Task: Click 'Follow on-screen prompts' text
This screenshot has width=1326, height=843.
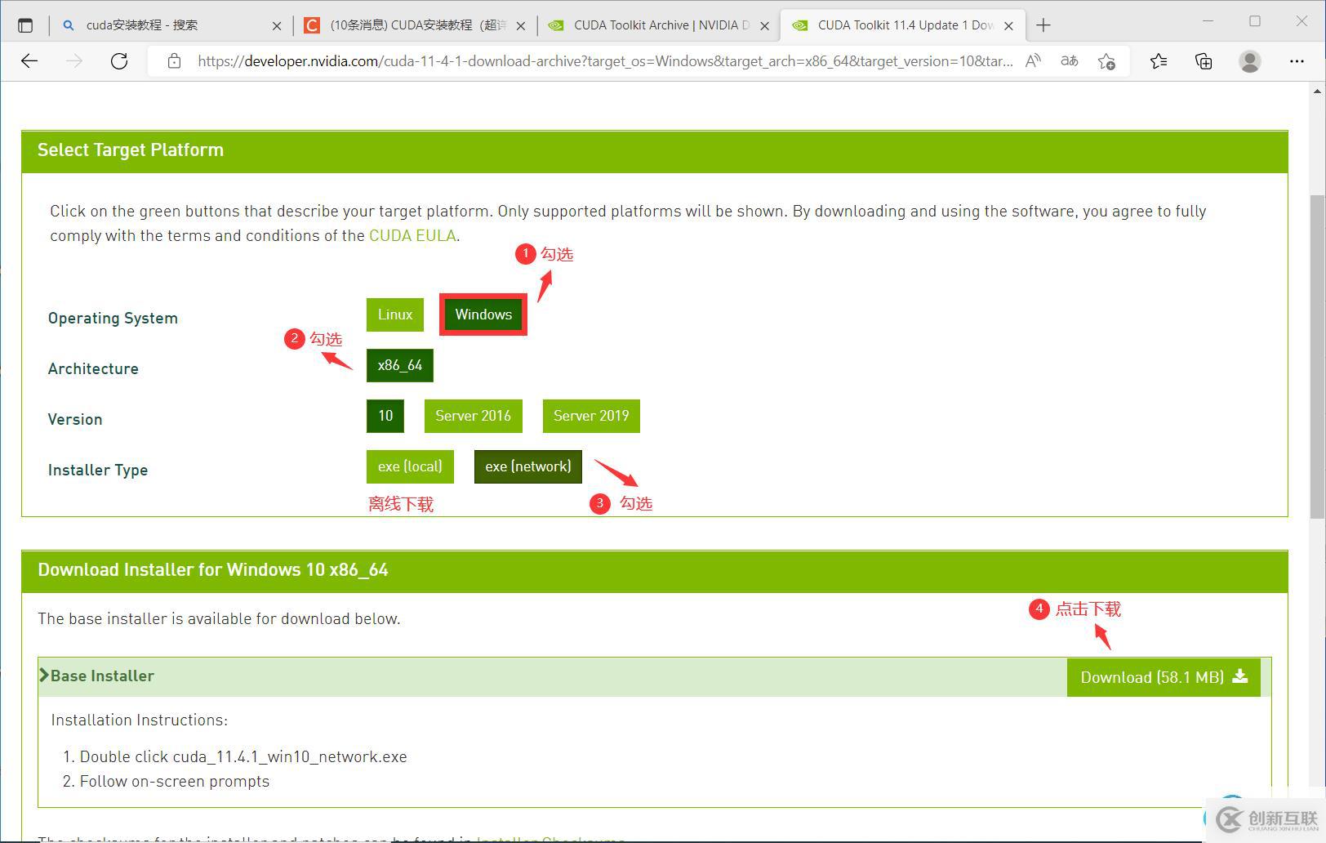Action: (x=175, y=782)
